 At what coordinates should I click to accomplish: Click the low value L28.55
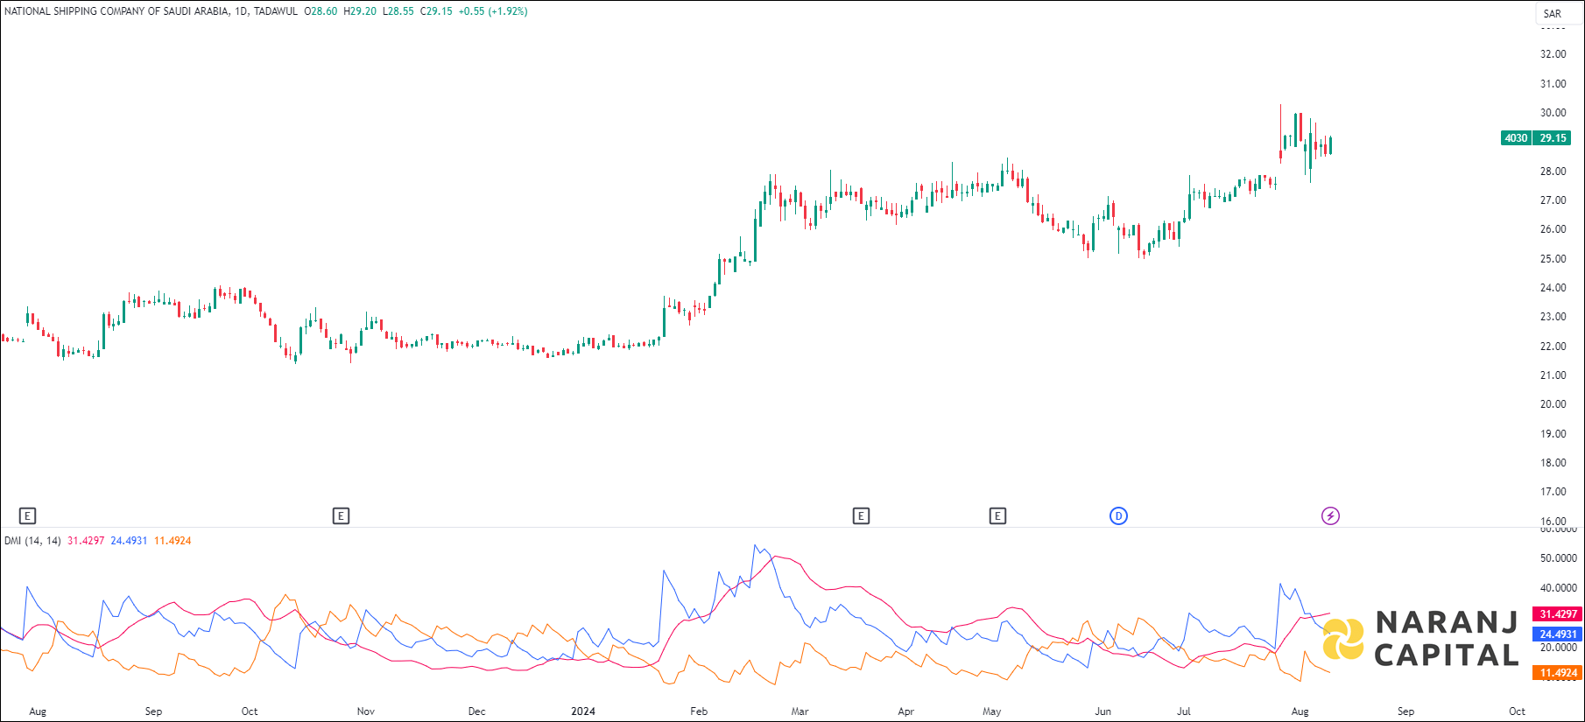tap(398, 11)
